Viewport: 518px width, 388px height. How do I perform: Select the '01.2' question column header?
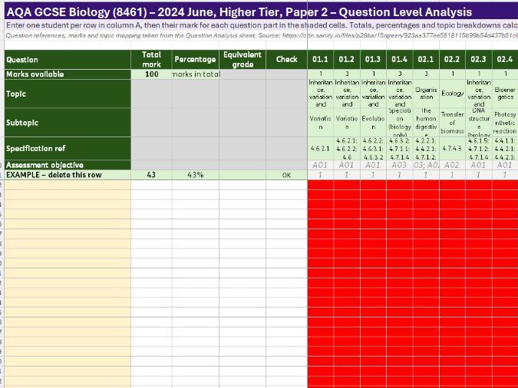[x=347, y=60]
